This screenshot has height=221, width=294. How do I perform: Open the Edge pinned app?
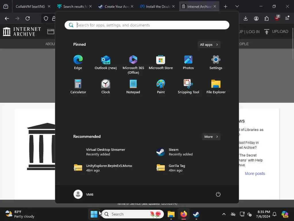(78, 62)
